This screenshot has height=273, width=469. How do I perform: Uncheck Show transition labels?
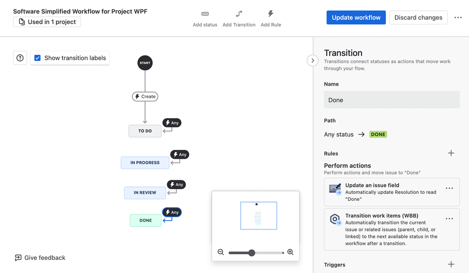(38, 58)
